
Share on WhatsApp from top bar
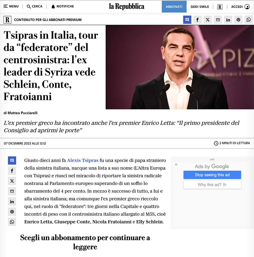(x=248, y=20)
